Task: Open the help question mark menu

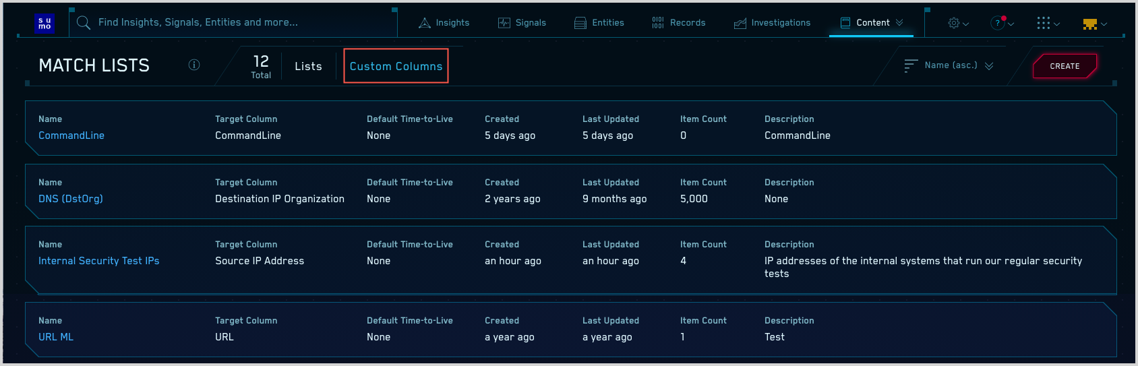Action: click(1001, 23)
